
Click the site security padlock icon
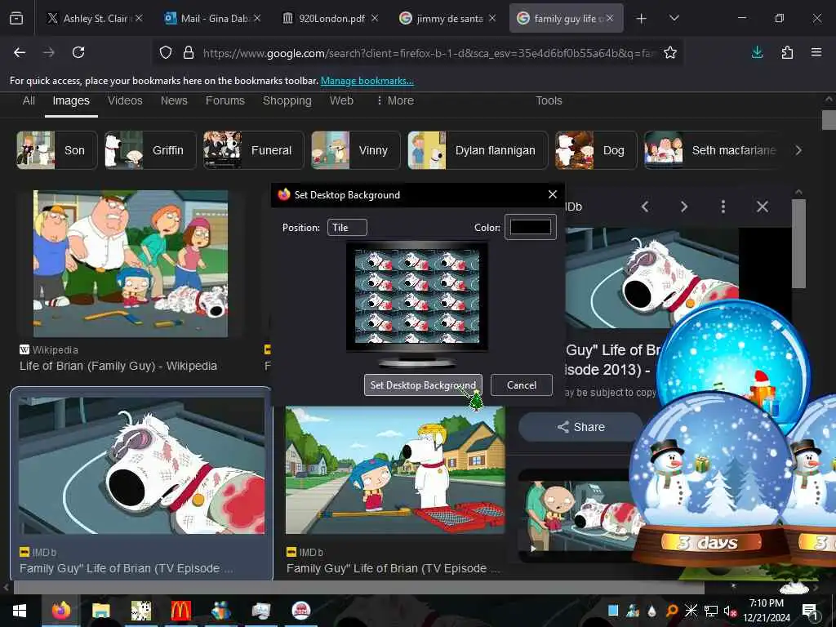189,52
